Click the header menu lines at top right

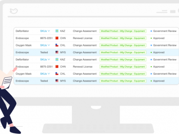[162, 12]
